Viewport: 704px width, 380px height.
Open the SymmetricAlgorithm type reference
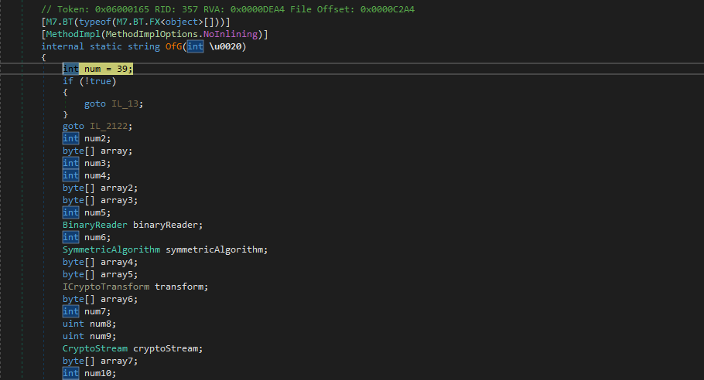coord(111,249)
